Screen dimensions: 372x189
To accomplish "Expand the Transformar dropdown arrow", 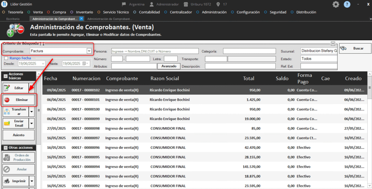I will coord(32,111).
